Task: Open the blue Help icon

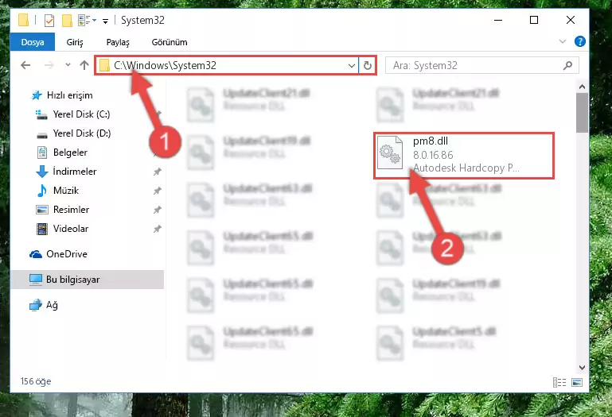Action: pyautogui.click(x=580, y=41)
